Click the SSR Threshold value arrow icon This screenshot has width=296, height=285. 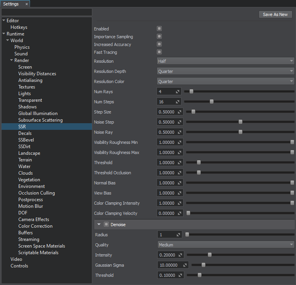180,163
